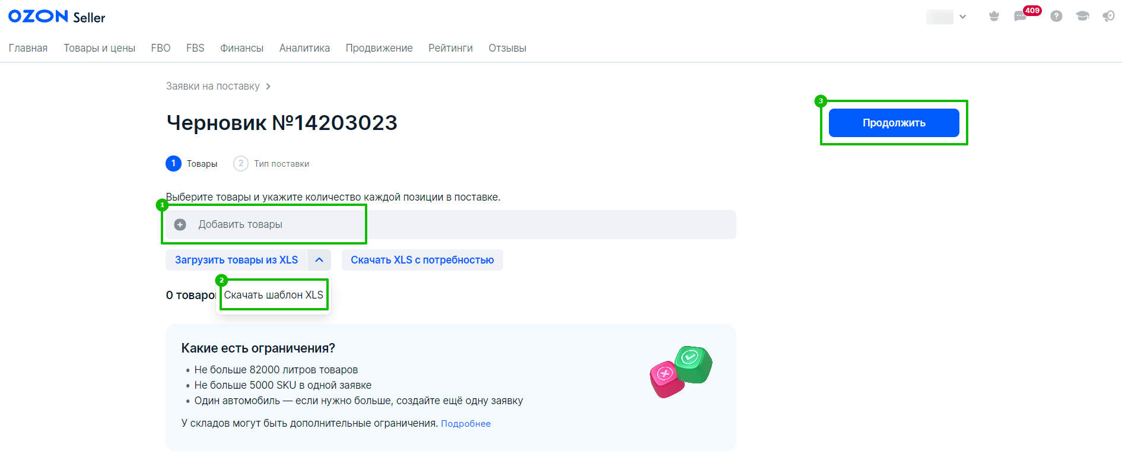Go to Заявки на поставку breadcrumb
This screenshot has width=1122, height=457.
pyautogui.click(x=212, y=87)
